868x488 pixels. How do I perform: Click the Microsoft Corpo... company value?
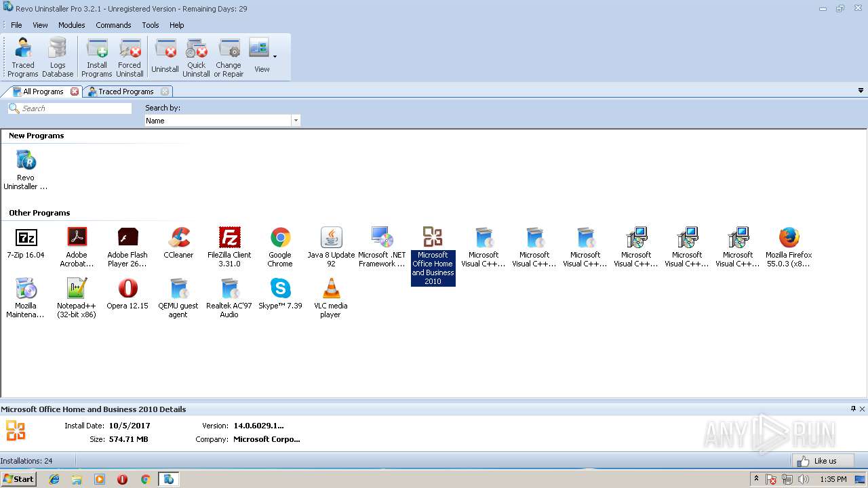coord(267,439)
